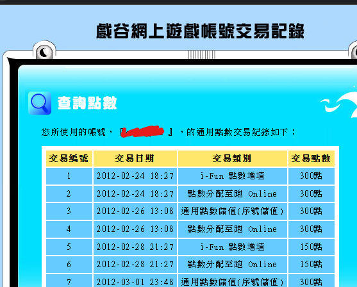Select the 交易日期 column header
Image resolution: width=357 pixels, height=287 pixels.
(135, 158)
